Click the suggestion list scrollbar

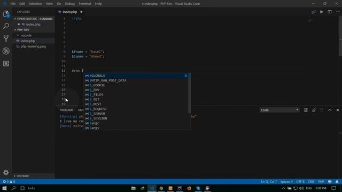coord(189,93)
